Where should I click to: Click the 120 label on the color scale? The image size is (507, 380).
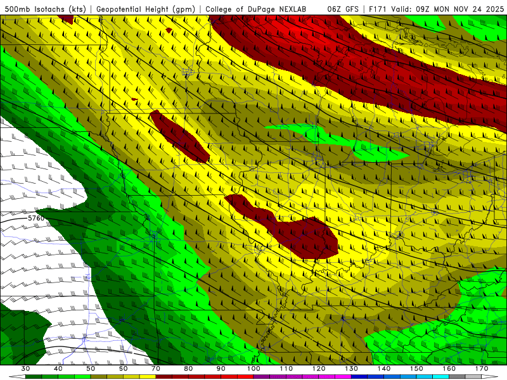pos(319,369)
